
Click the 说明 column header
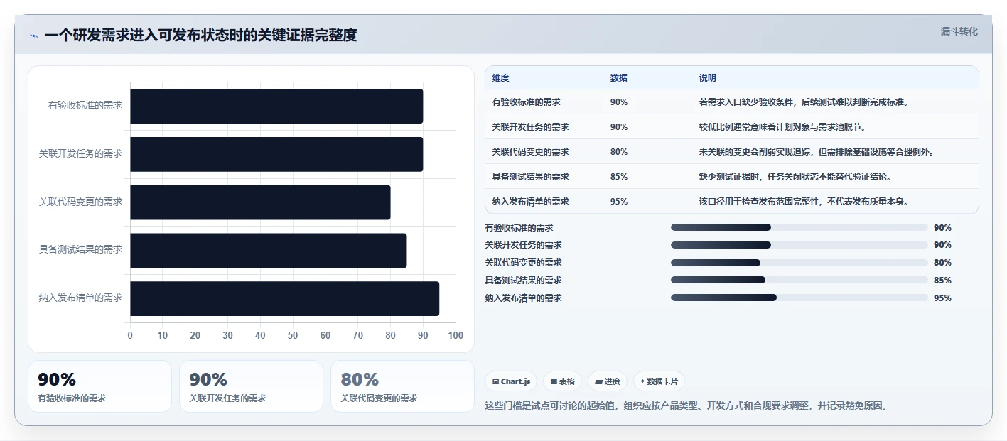[707, 78]
